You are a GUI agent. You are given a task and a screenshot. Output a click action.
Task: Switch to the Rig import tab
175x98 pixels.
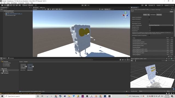coord(148,15)
